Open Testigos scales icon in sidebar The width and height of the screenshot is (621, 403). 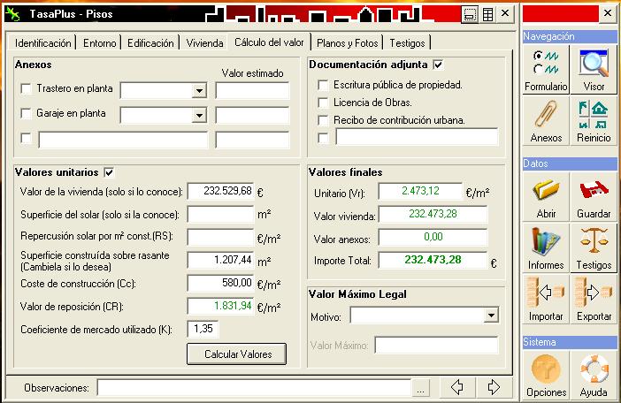(594, 248)
